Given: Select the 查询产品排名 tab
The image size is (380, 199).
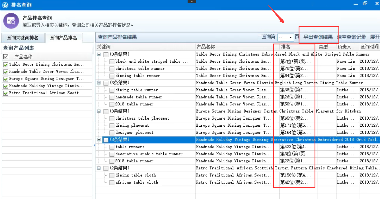Looking at the screenshot, I should pyautogui.click(x=63, y=38).
